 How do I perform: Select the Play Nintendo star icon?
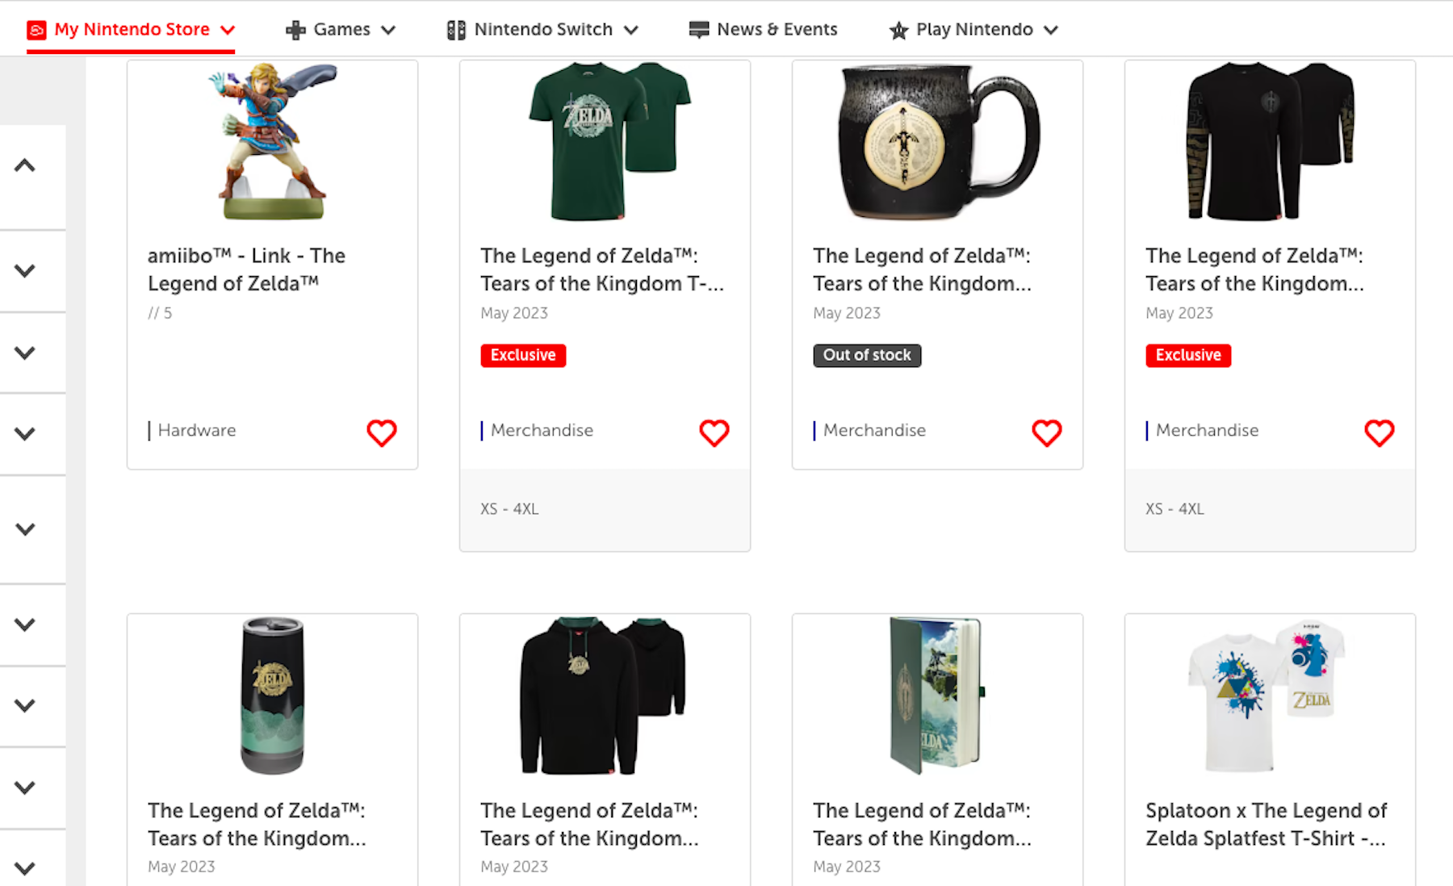click(x=898, y=30)
